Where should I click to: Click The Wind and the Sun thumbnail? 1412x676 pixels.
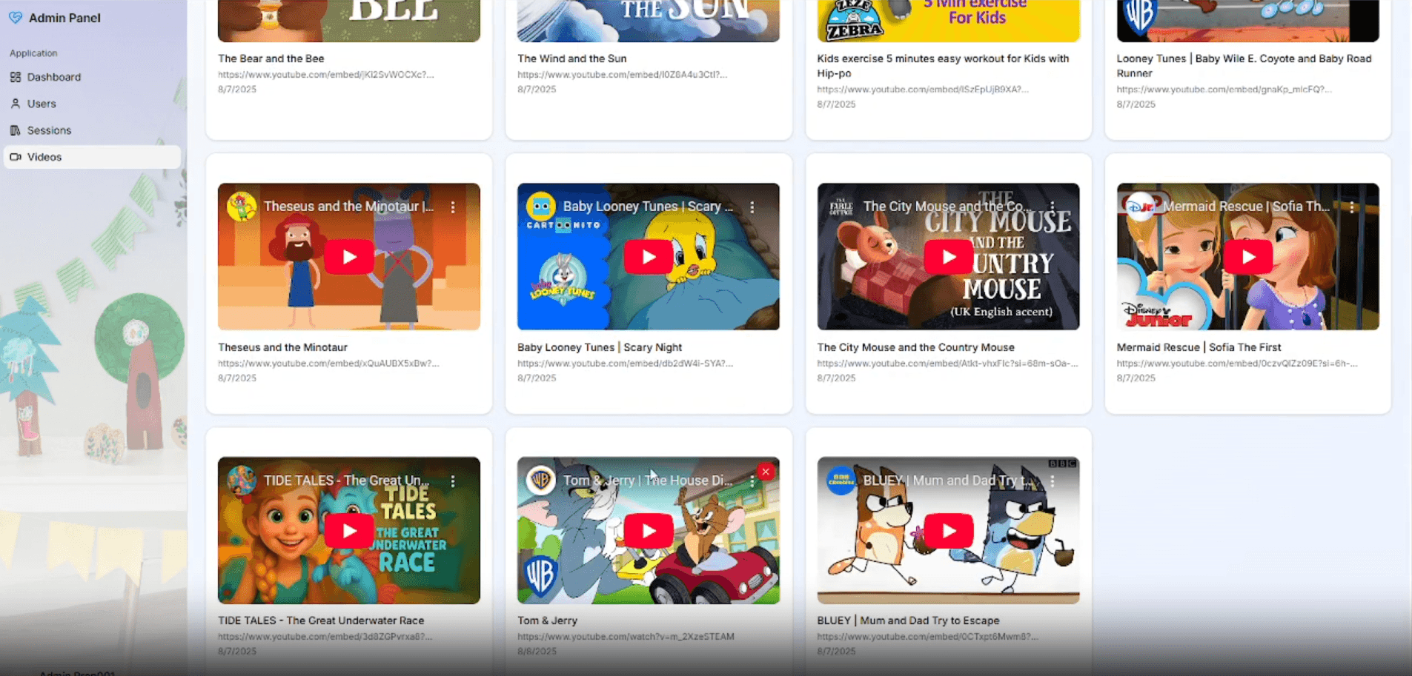click(648, 21)
